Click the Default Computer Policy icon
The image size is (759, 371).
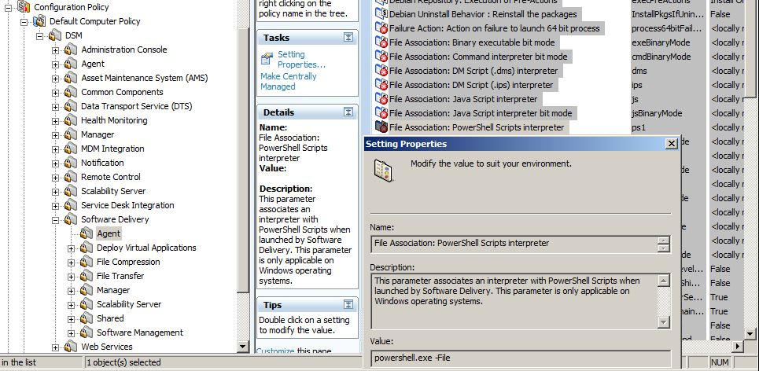click(39, 21)
